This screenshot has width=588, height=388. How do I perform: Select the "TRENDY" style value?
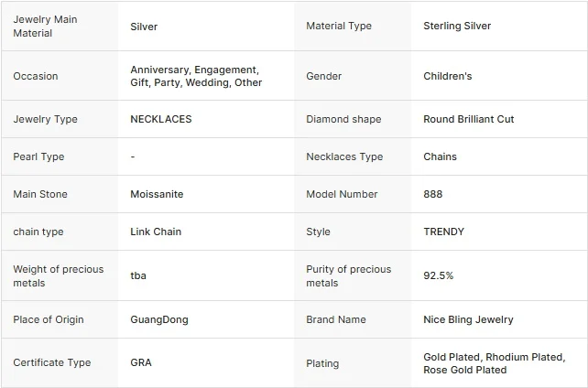443,232
